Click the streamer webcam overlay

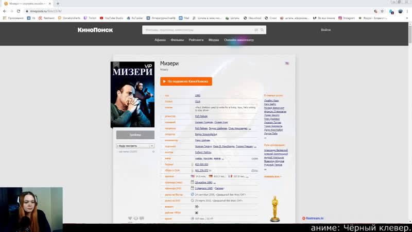click(31, 209)
